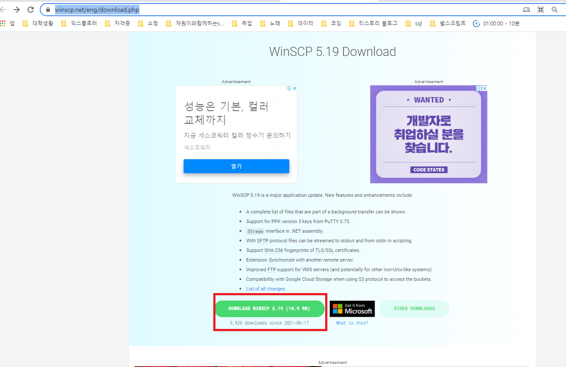
Task: Open the 티스토리 블로그 bookmark folder
Action: (373, 24)
